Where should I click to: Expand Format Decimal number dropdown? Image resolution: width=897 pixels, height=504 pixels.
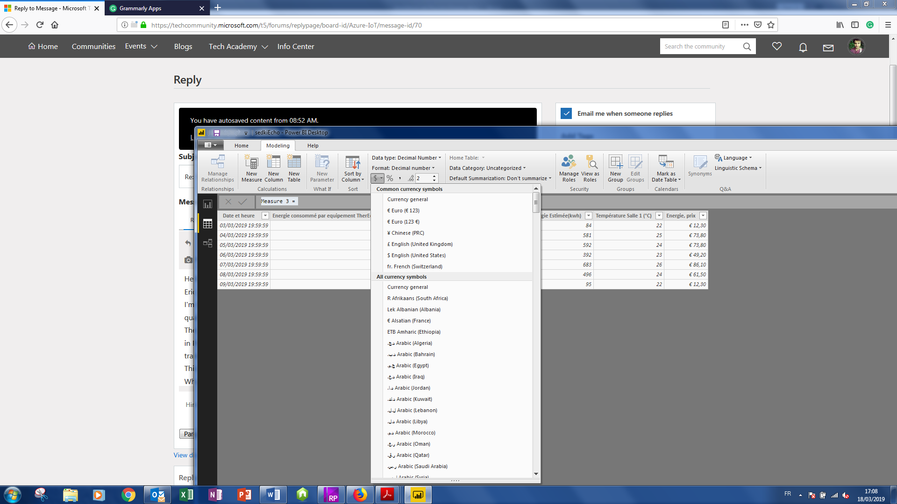pyautogui.click(x=403, y=168)
